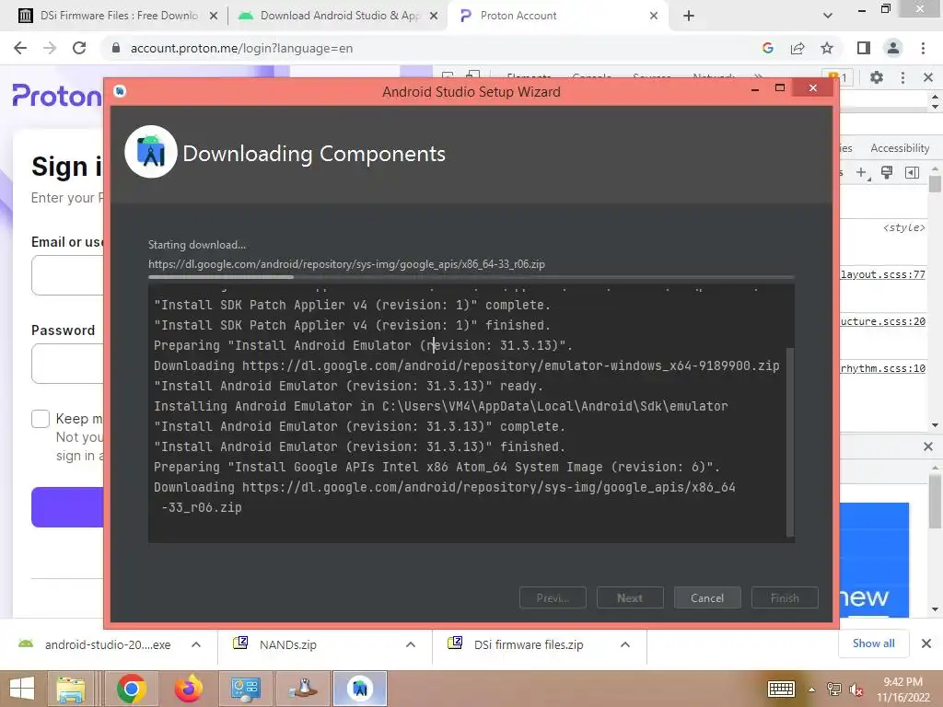This screenshot has height=707, width=943.
Task: Open a new Chrome tab
Action: [689, 16]
